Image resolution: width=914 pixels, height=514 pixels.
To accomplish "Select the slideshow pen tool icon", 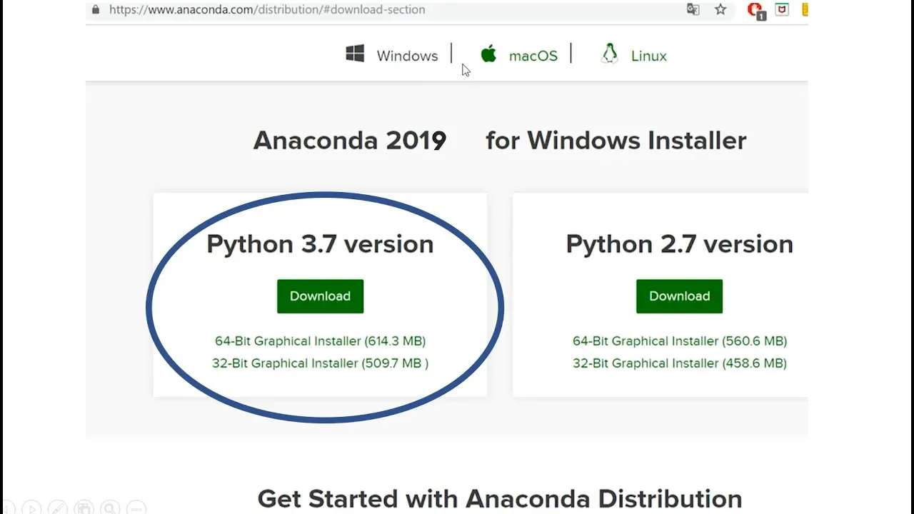I will click(x=58, y=508).
